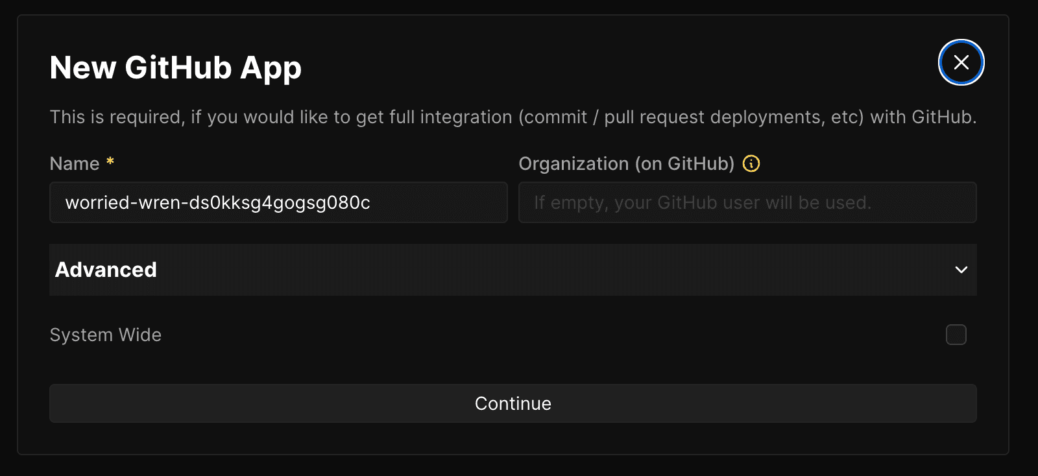Screen dimensions: 1038x476
Task: Click the New GitHub App dialog title
Action: click(175, 67)
